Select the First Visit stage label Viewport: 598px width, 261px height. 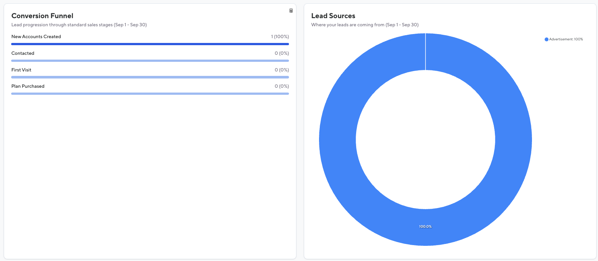(21, 70)
